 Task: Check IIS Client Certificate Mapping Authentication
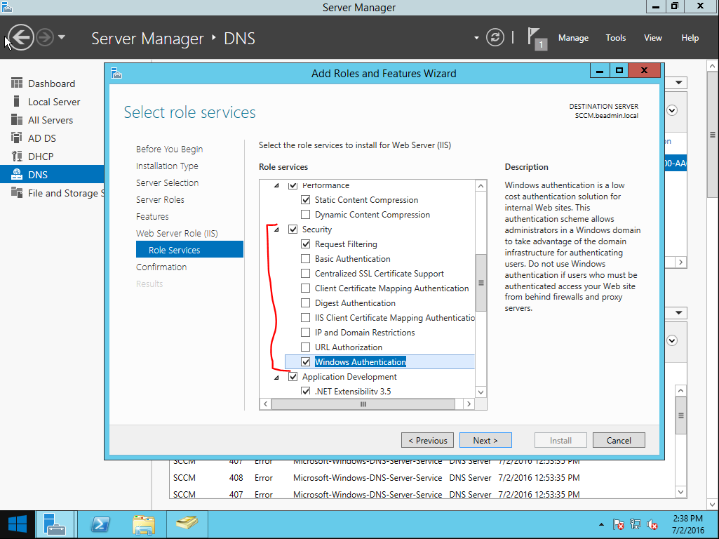305,317
